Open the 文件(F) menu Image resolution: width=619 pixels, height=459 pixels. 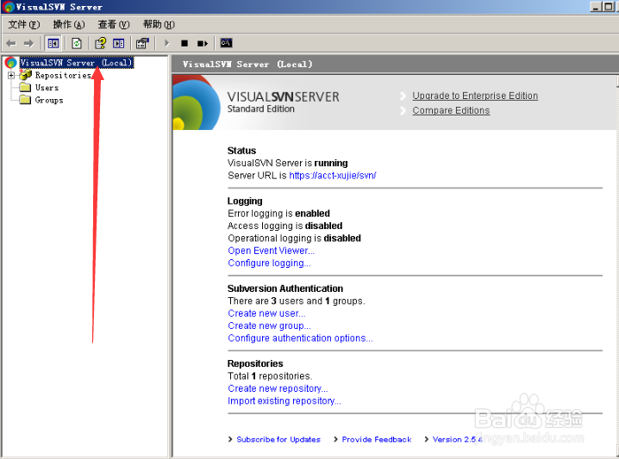point(24,24)
